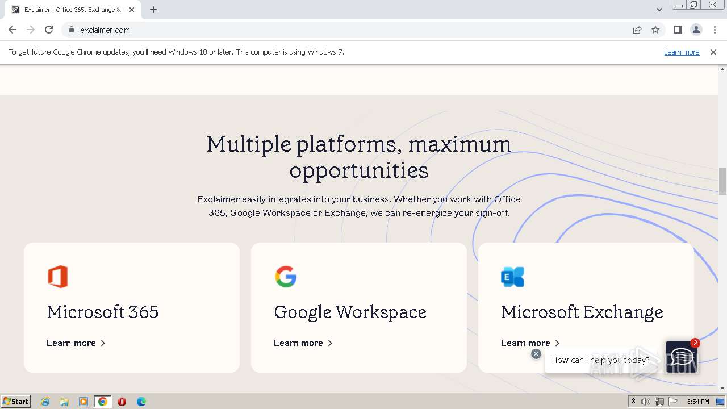This screenshot has width=727, height=409.
Task: Open a new tab with plus button
Action: 153,10
